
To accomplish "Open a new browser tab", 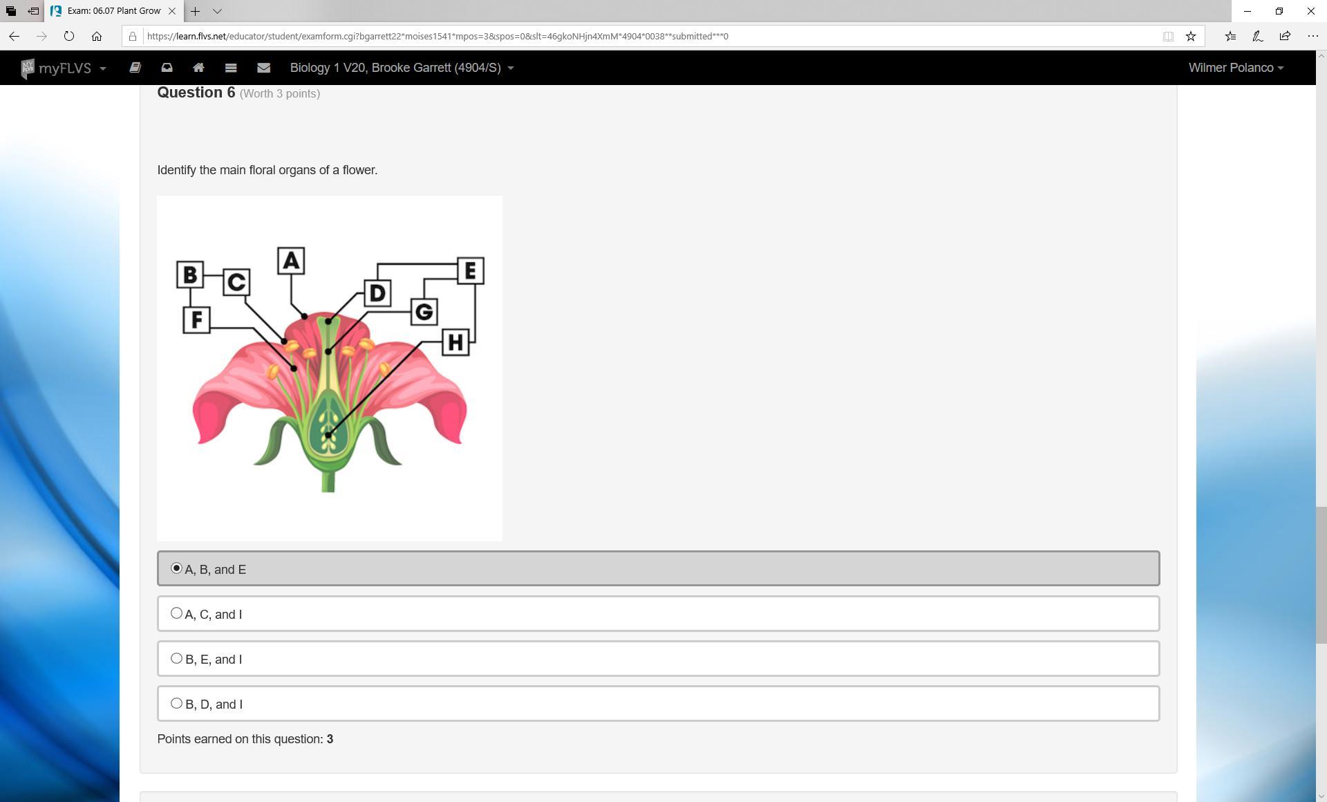I will pyautogui.click(x=196, y=11).
